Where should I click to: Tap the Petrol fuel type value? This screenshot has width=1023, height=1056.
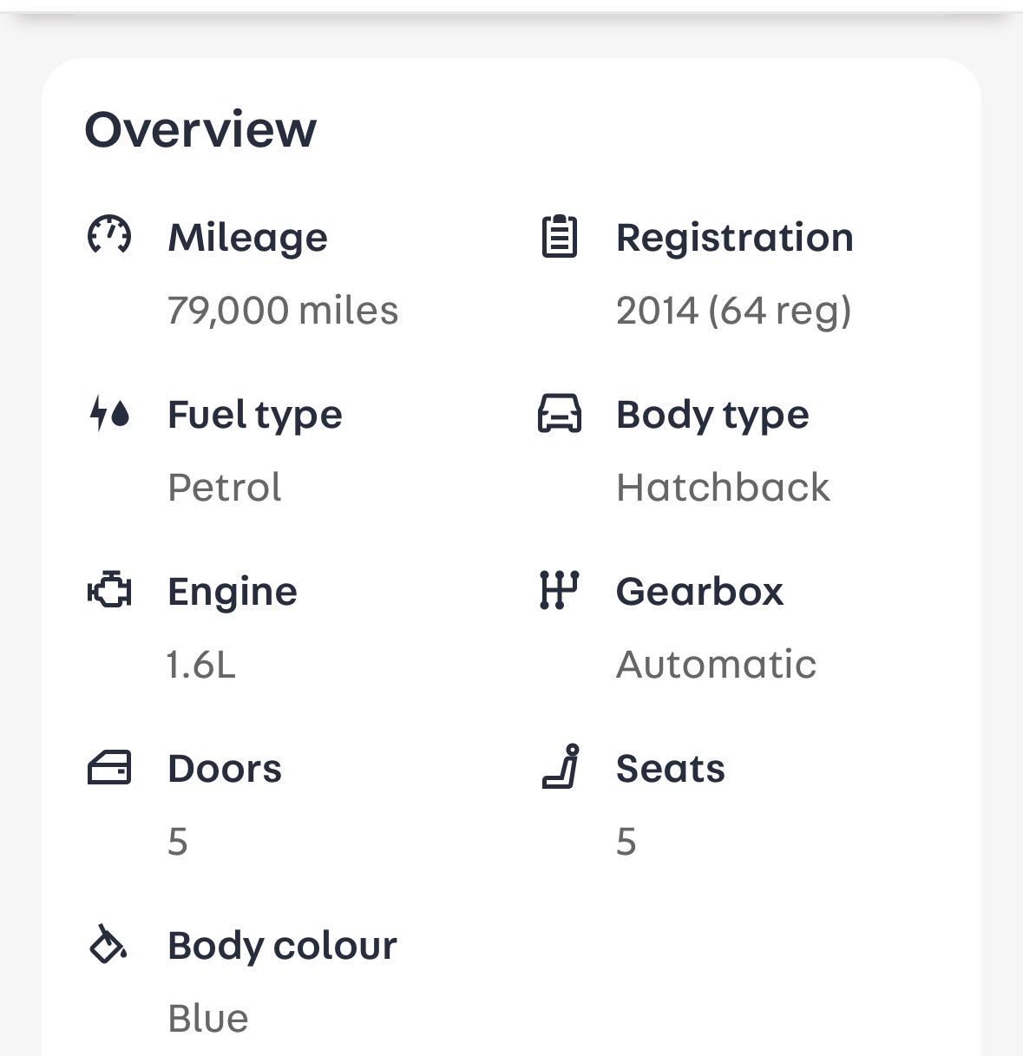pyautogui.click(x=224, y=488)
